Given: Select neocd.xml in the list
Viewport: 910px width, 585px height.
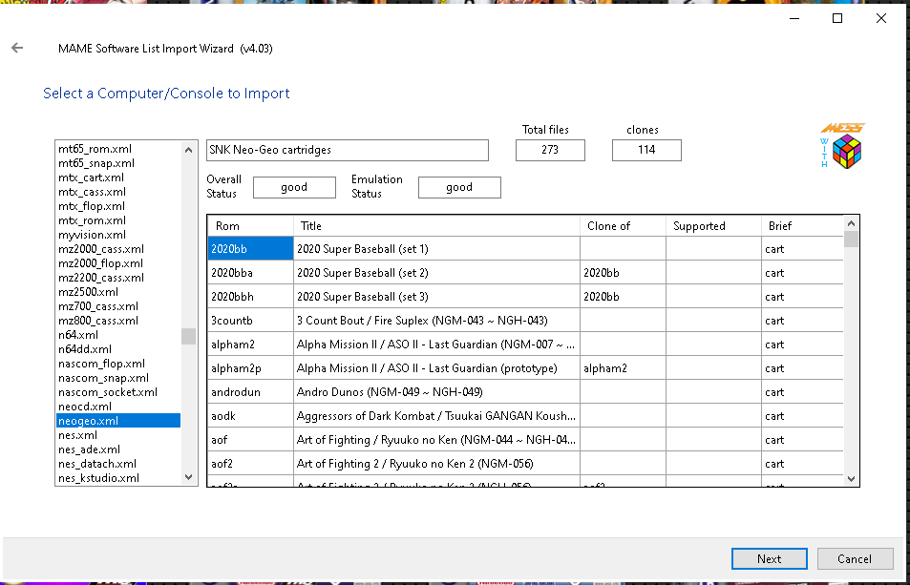Looking at the screenshot, I should [118, 407].
